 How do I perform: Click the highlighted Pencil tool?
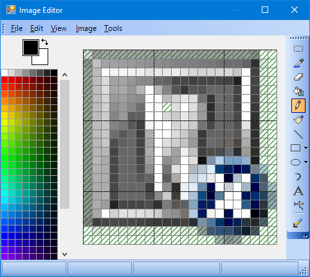pyautogui.click(x=298, y=106)
